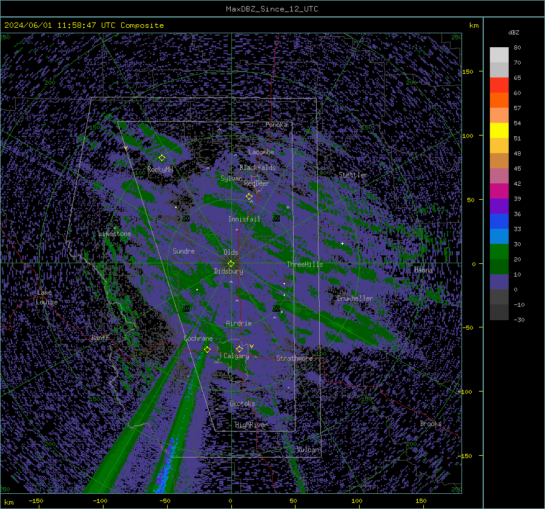Click the Vulcan label
Image resolution: width=545 pixels, height=509 pixels.
click(x=308, y=450)
